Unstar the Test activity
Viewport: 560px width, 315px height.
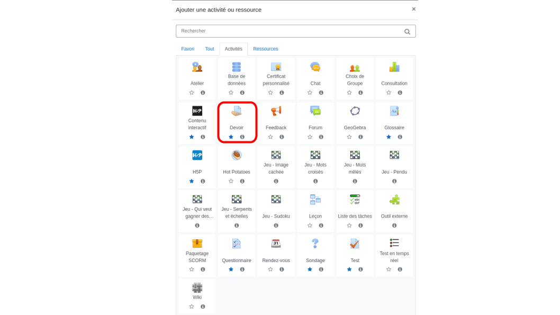tap(349, 269)
